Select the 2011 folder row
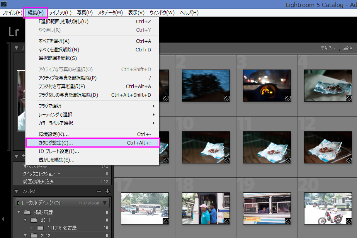 (62, 220)
